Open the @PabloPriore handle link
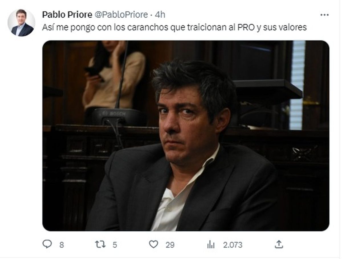342x259 pixels. tap(121, 15)
